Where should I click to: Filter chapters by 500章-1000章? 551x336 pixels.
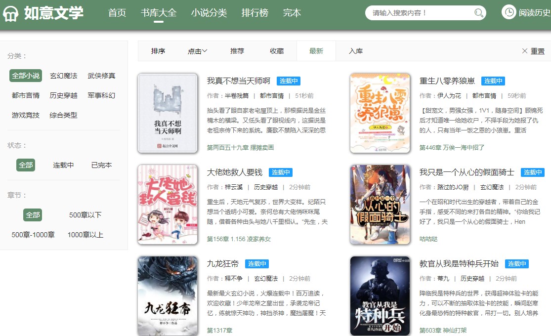click(33, 234)
